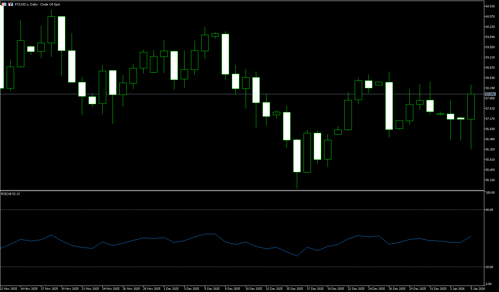This screenshot has width=499, height=292.
Task: Click the 5 Jan 2026 candlestick
Action: click(471, 107)
